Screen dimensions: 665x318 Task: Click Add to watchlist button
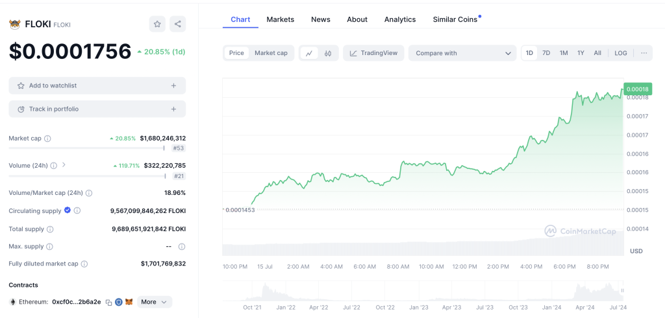tap(97, 85)
